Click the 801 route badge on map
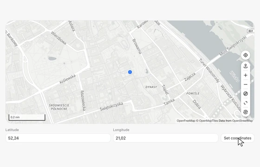The image size is (260, 167). (x=251, y=31)
